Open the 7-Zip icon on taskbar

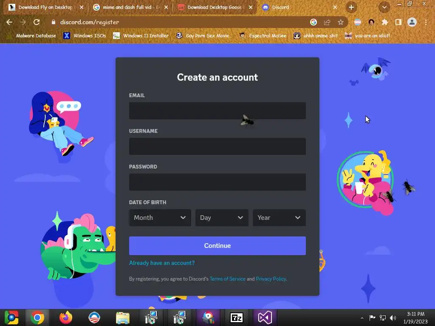click(x=237, y=318)
